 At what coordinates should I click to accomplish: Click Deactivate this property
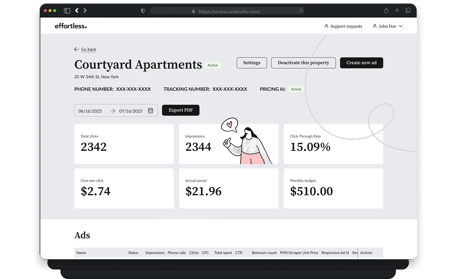303,63
